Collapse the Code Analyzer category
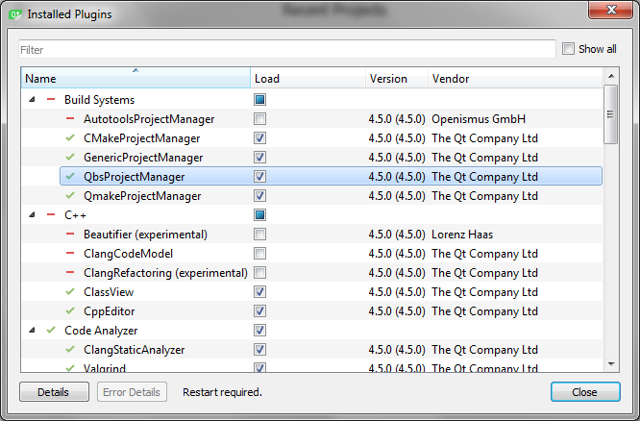Screen dimensions: 640x421 click(32, 331)
